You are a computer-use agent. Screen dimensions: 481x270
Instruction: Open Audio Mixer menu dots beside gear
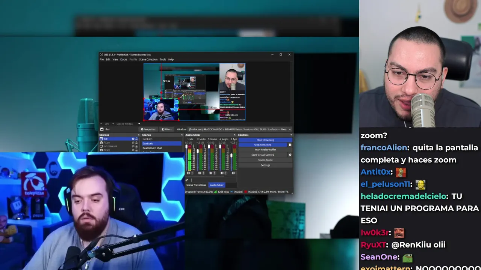pyautogui.click(x=191, y=180)
